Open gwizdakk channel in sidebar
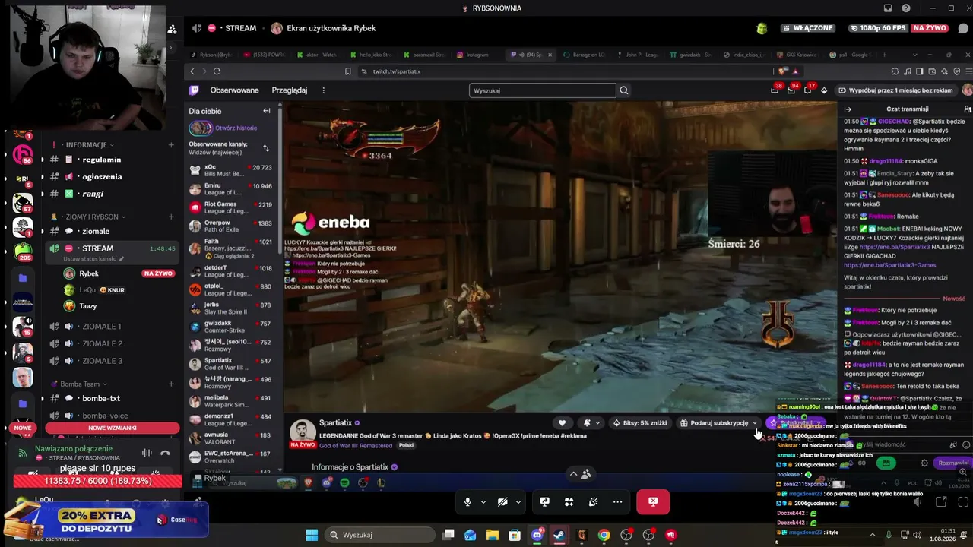The width and height of the screenshot is (973, 547). point(230,327)
